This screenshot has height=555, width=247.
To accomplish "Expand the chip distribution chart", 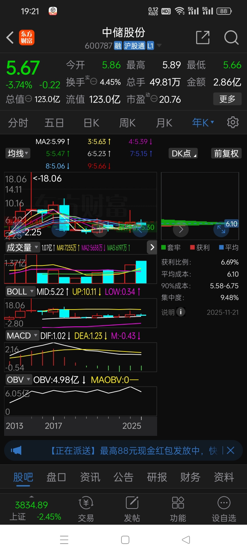I will click(221, 229).
